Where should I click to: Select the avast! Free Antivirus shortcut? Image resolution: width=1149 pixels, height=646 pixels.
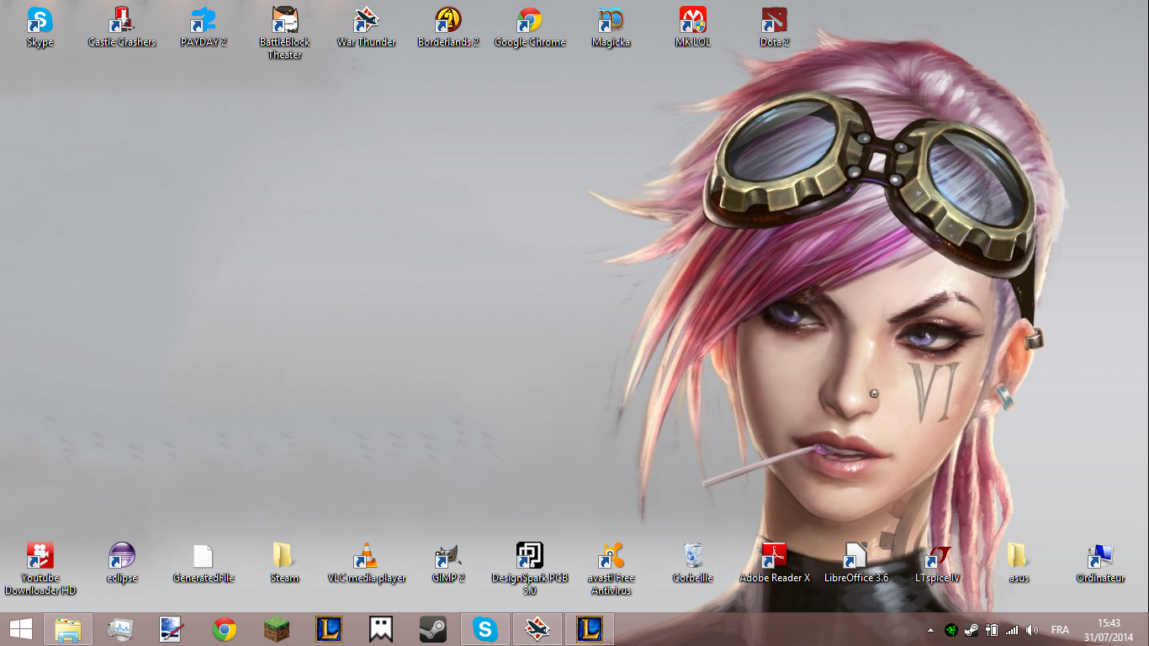coord(612,569)
